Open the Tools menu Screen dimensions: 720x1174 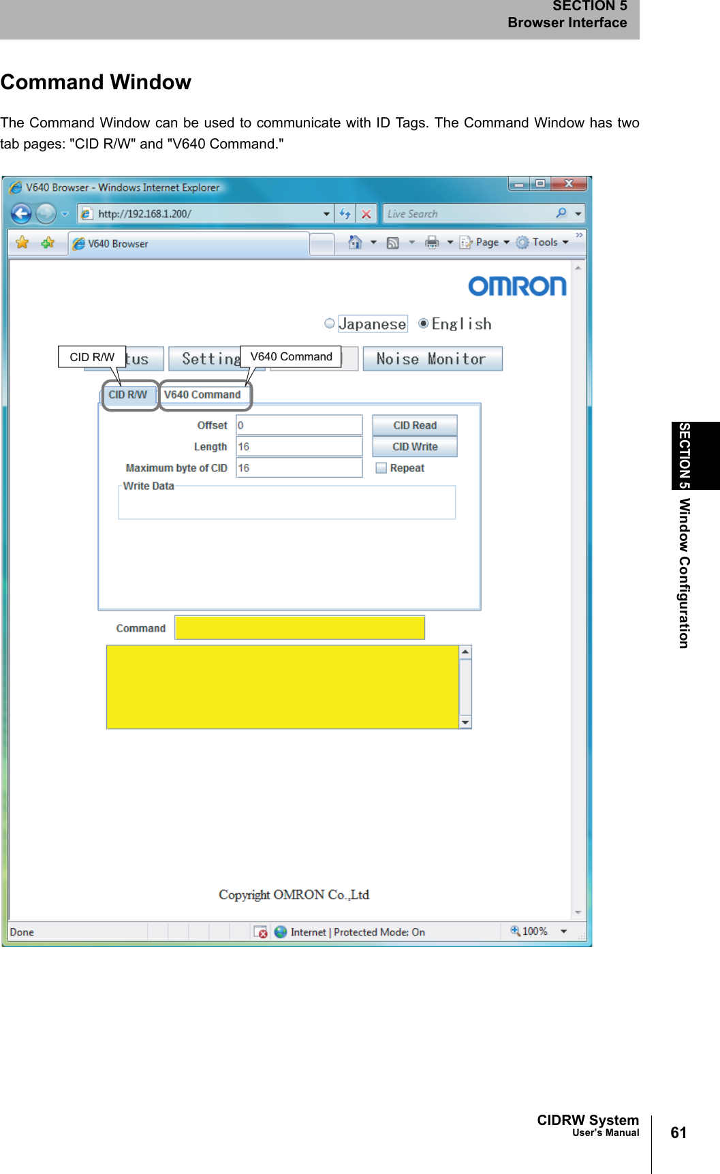542,243
